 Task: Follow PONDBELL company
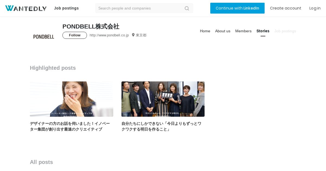point(75,35)
